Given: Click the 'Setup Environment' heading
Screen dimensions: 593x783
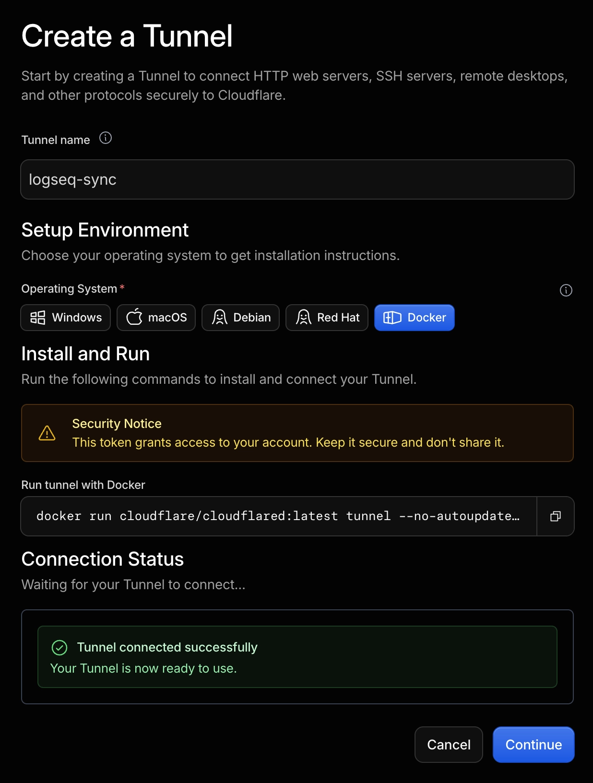Looking at the screenshot, I should [105, 230].
